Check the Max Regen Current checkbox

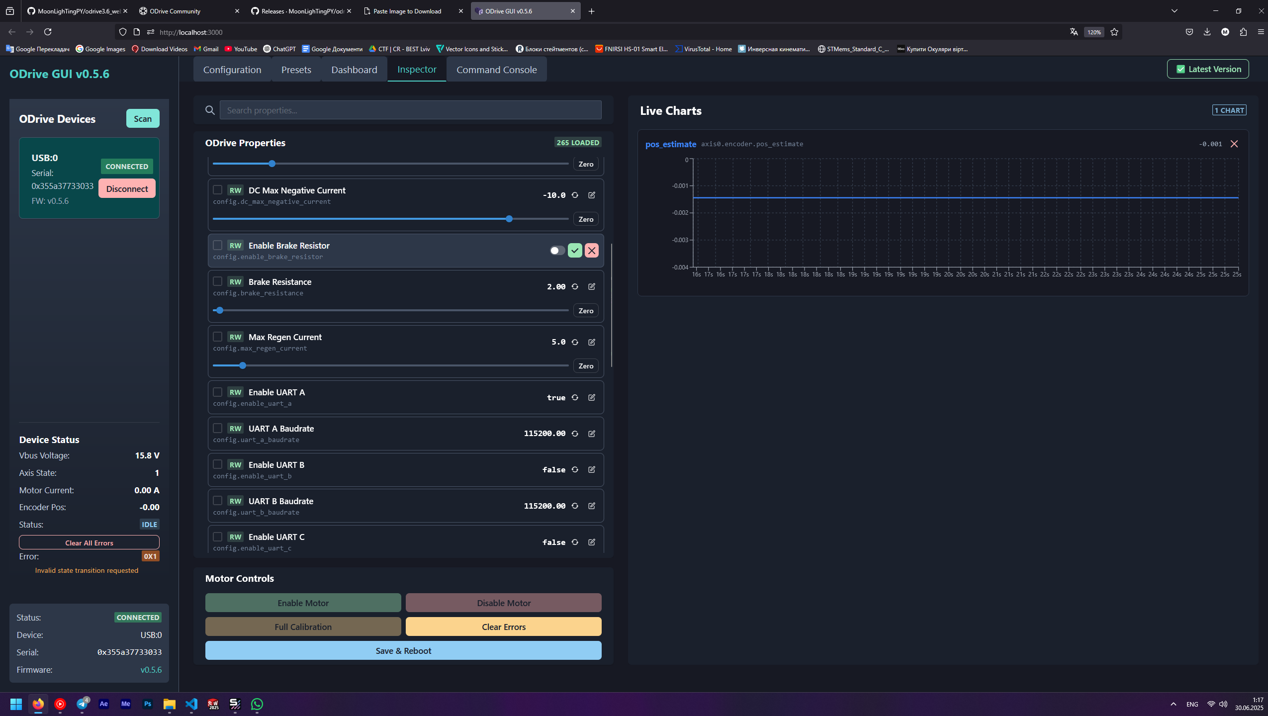pyautogui.click(x=217, y=337)
